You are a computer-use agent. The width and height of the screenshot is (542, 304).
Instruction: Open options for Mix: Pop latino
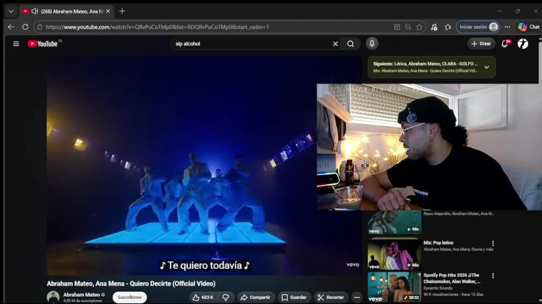[x=493, y=244]
